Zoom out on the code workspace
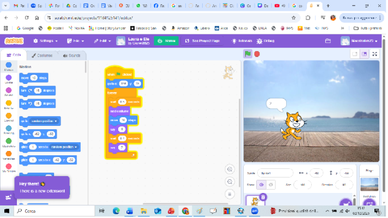This screenshot has height=218, width=388. click(230, 181)
